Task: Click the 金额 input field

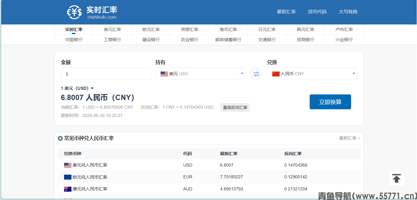Action: click(x=106, y=74)
